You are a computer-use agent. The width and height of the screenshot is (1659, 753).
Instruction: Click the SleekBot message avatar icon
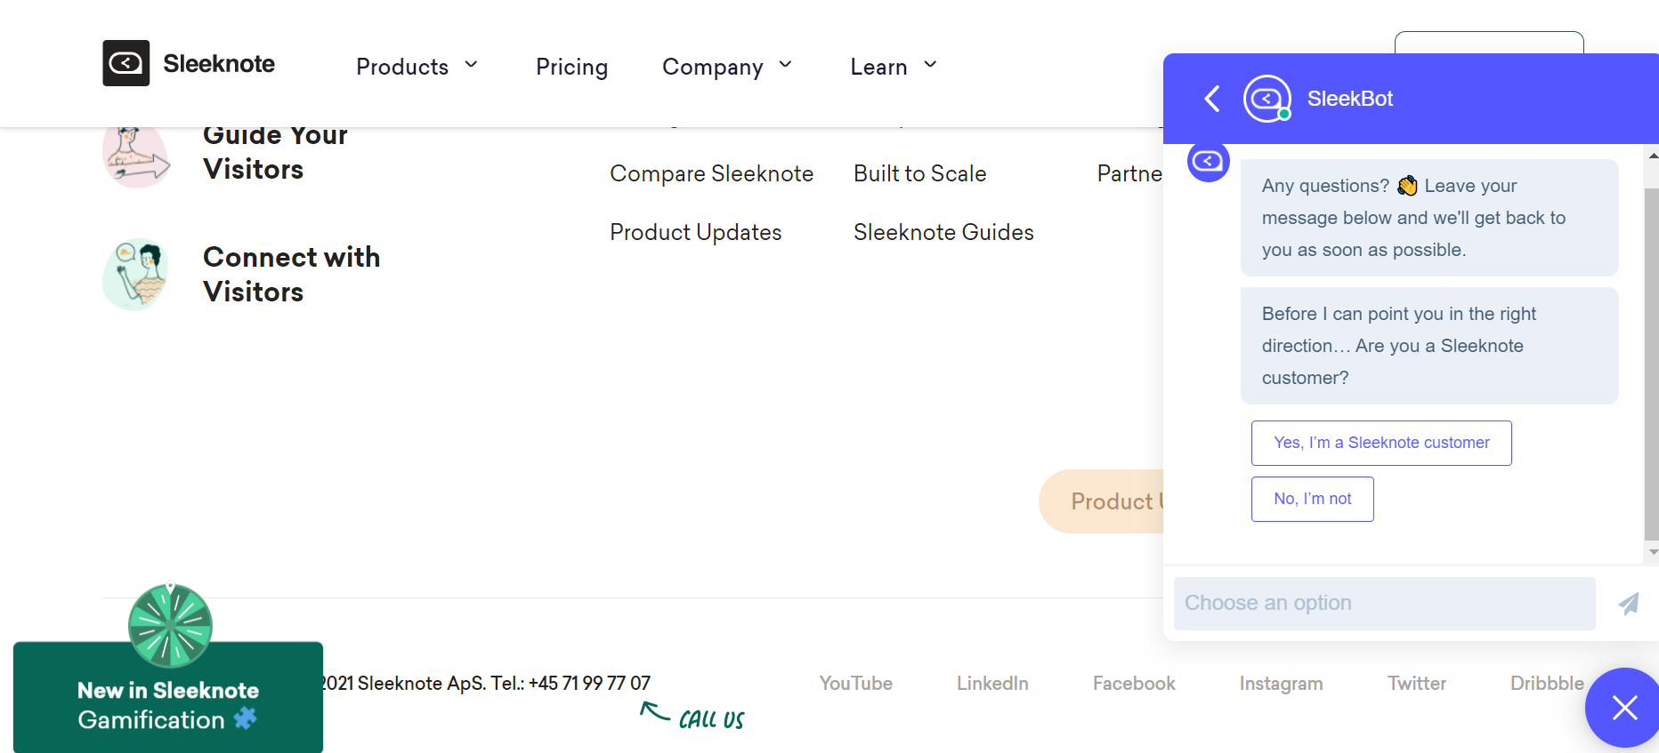1209,161
